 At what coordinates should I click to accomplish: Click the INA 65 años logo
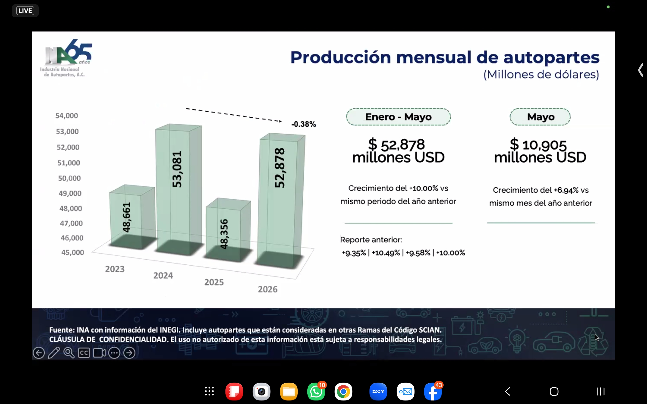66,58
